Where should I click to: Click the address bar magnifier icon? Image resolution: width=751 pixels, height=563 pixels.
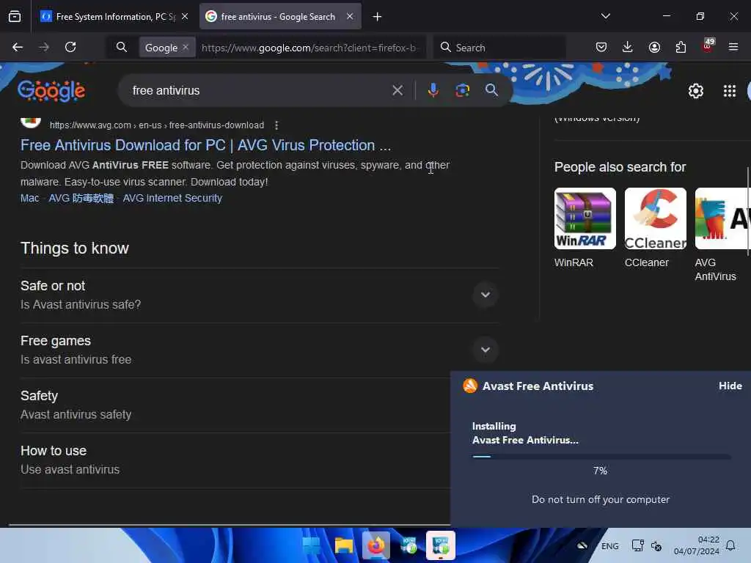click(122, 48)
